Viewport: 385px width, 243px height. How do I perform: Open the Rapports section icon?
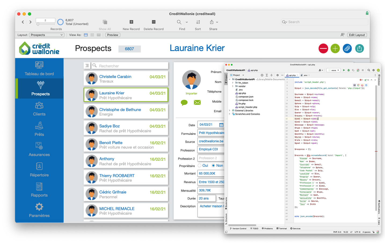point(39,186)
